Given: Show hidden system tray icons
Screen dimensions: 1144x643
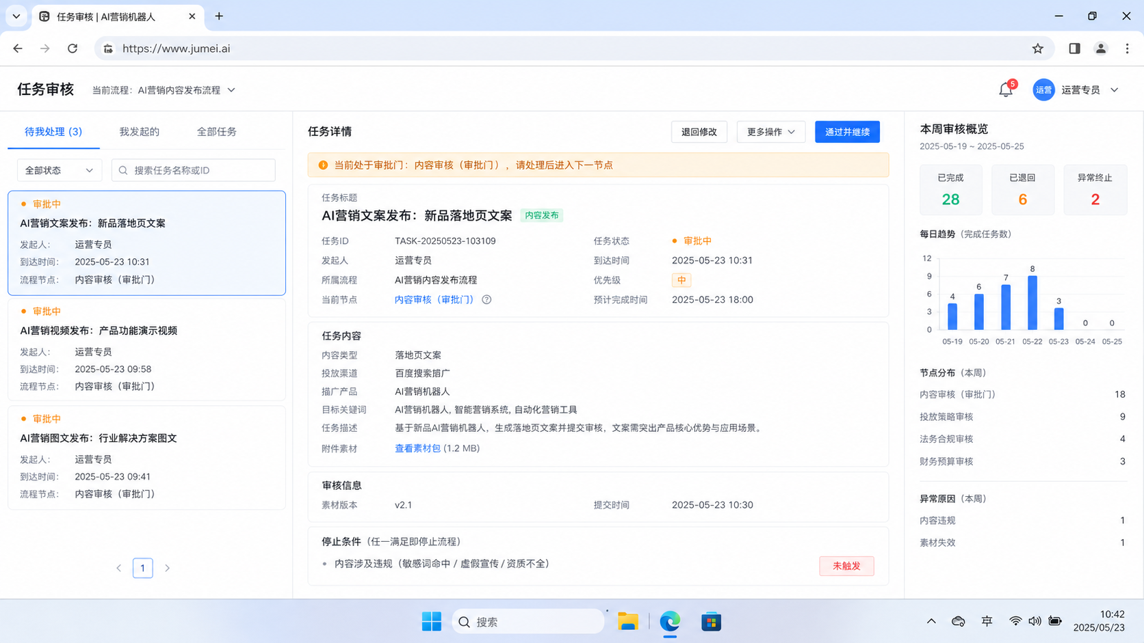Looking at the screenshot, I should [x=931, y=621].
